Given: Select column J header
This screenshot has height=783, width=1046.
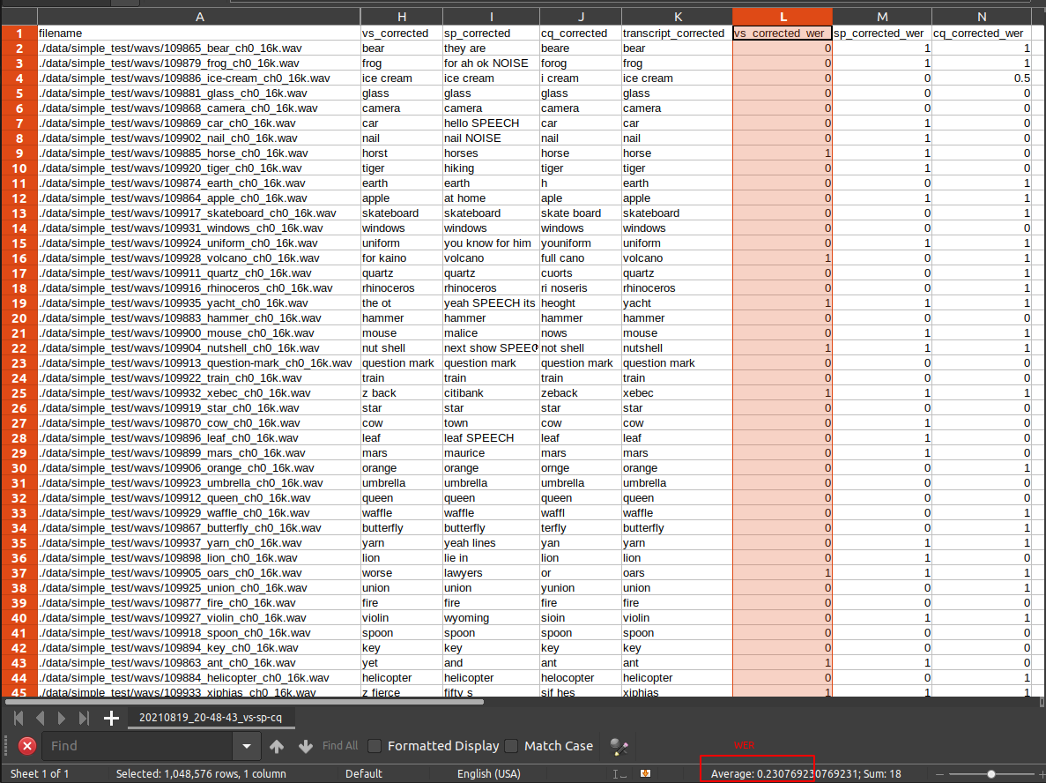Looking at the screenshot, I should click(x=581, y=17).
